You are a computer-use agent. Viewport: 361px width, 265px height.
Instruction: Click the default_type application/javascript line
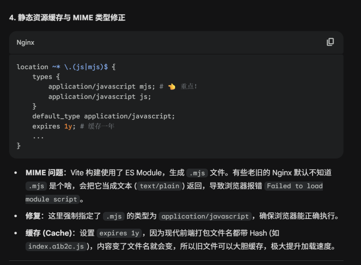click(104, 116)
